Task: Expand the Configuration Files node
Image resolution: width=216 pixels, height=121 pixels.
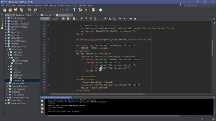Action: (x=7, y=98)
